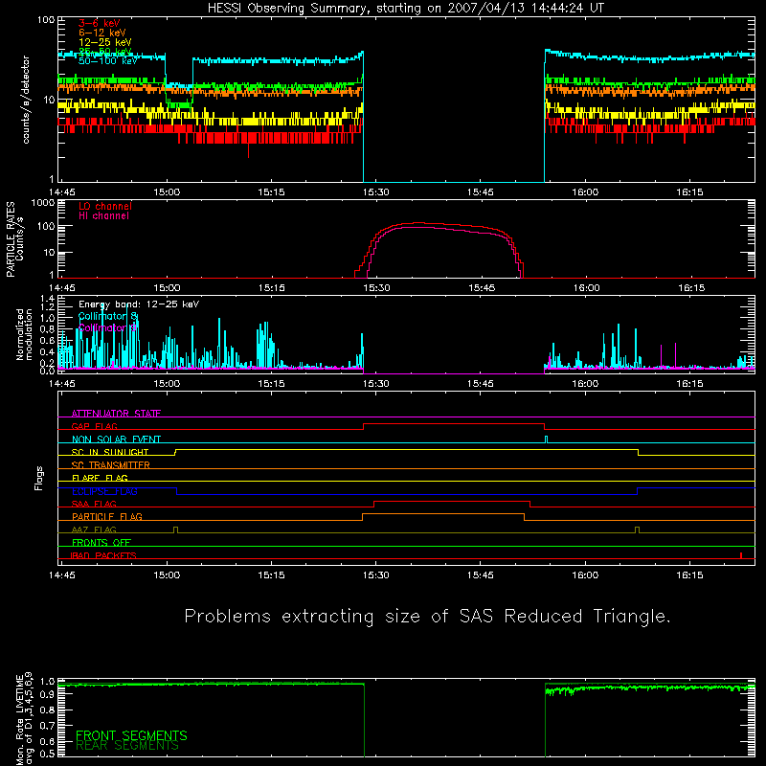Click the 0.5 label on livetime y-axis

(x=48, y=755)
